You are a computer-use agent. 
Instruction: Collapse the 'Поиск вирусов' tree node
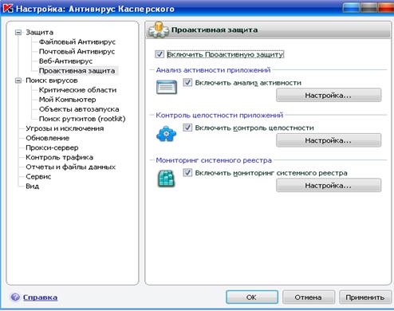click(x=18, y=81)
